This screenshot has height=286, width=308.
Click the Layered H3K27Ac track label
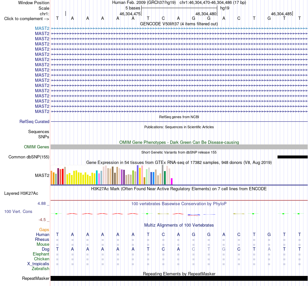click(21, 193)
